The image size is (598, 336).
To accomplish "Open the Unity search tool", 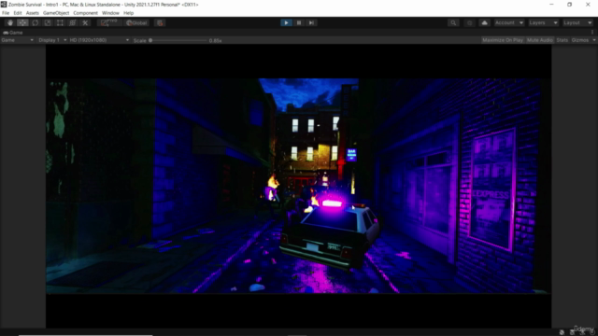I will pos(453,22).
